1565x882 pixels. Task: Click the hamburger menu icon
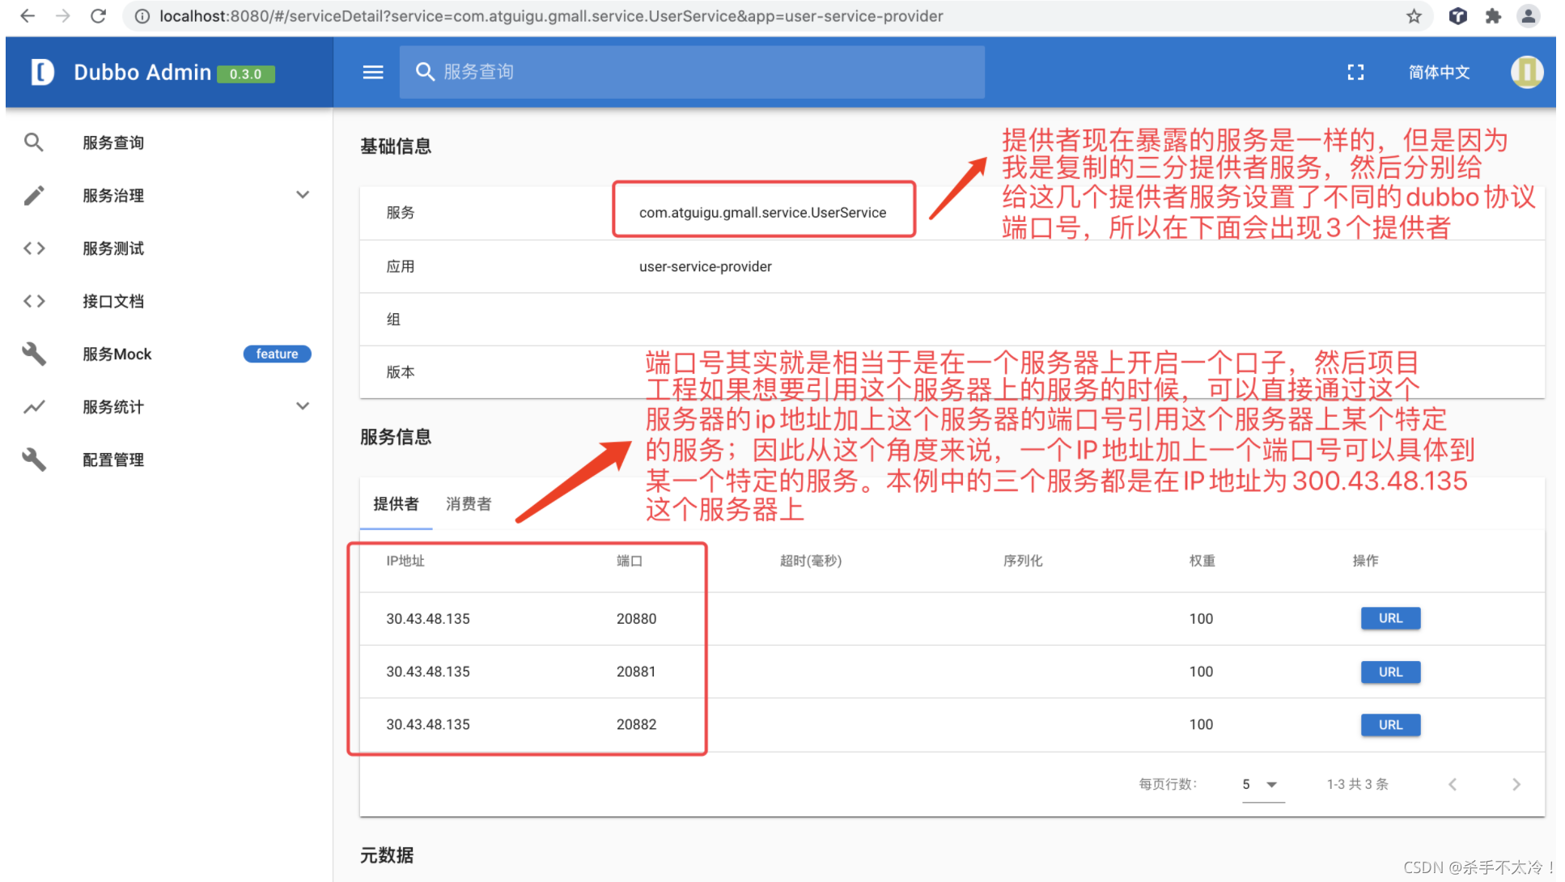click(x=373, y=72)
